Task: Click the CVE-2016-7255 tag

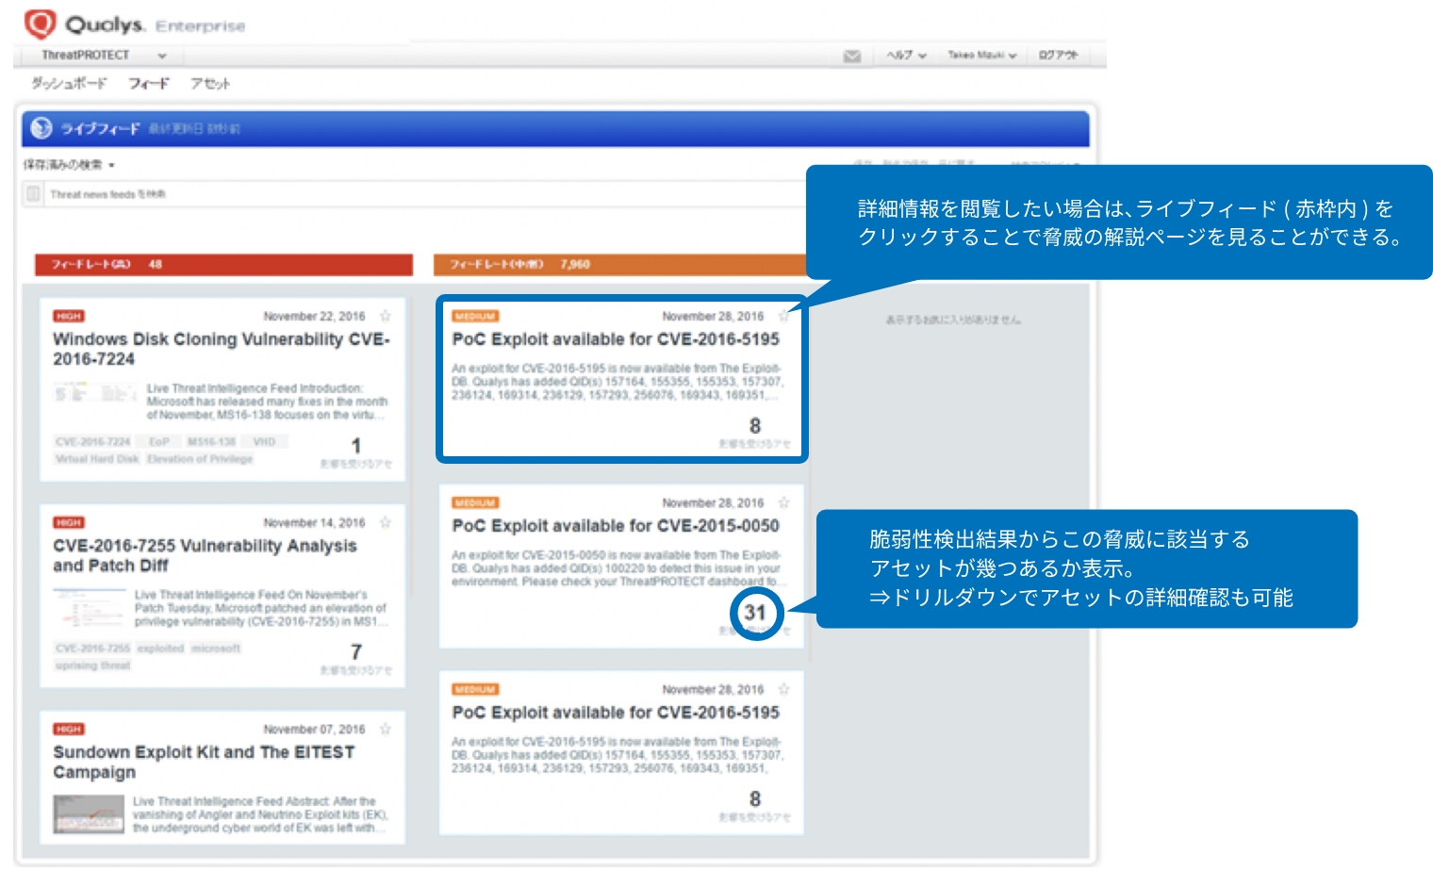Action: click(92, 648)
